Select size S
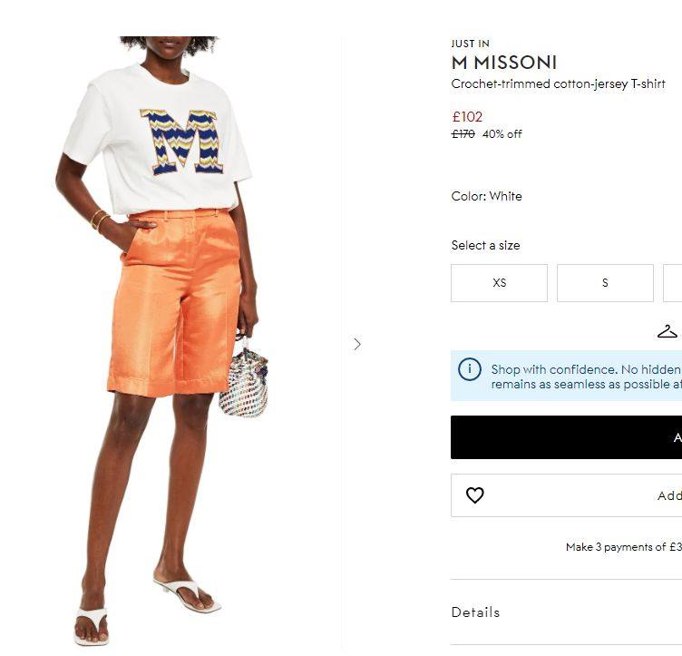 point(605,283)
